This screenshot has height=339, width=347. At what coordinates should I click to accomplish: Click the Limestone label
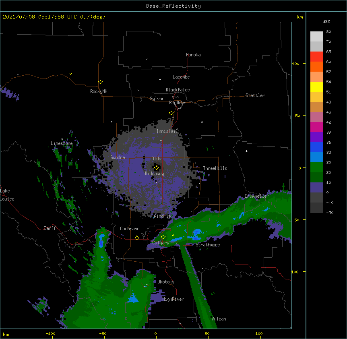click(62, 143)
